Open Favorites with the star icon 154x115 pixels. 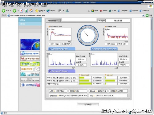coord(37,11)
